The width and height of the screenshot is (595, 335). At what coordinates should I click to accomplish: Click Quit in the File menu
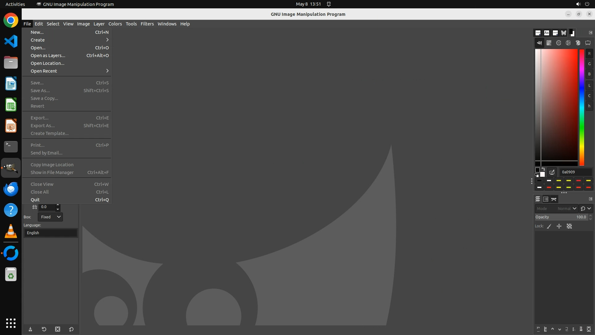[35, 200]
